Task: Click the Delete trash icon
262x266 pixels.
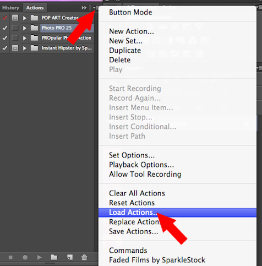Action: coord(84,257)
